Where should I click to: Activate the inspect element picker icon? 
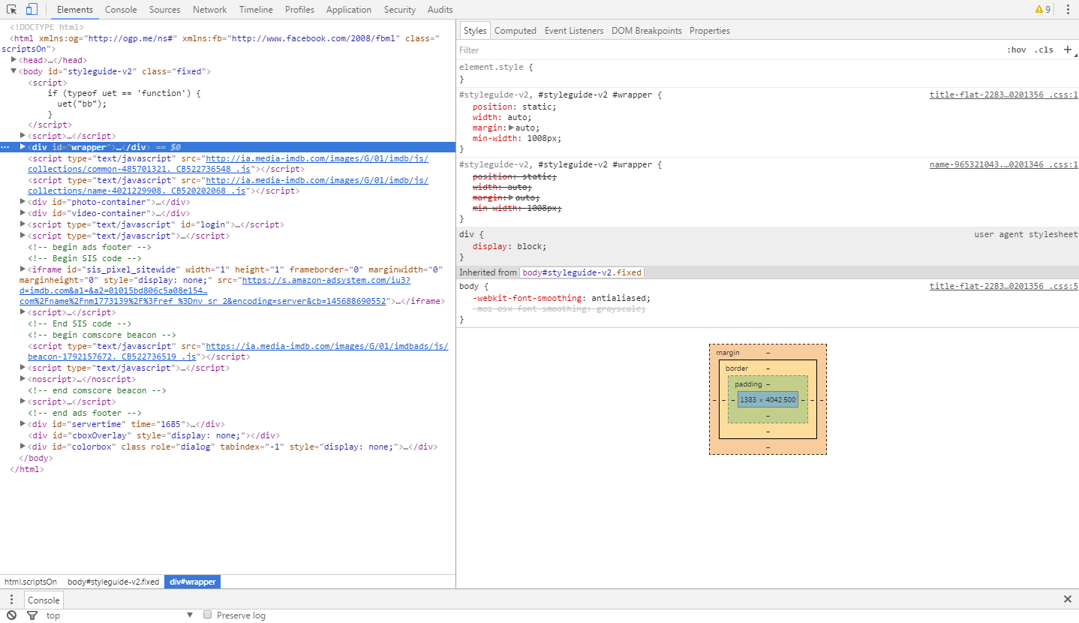[12, 10]
